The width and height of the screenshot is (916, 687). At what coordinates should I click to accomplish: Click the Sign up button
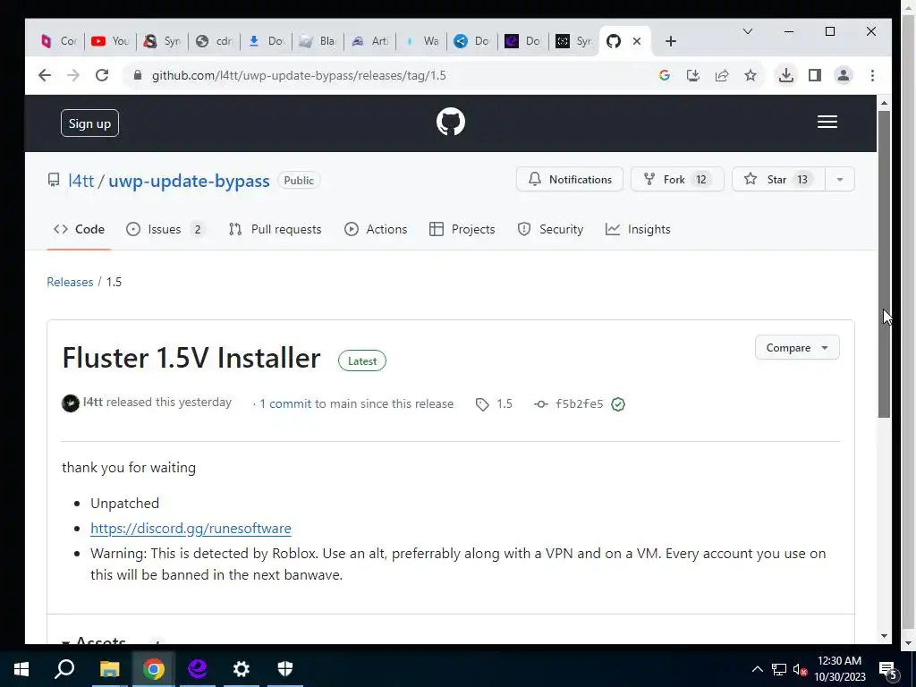coord(89,123)
